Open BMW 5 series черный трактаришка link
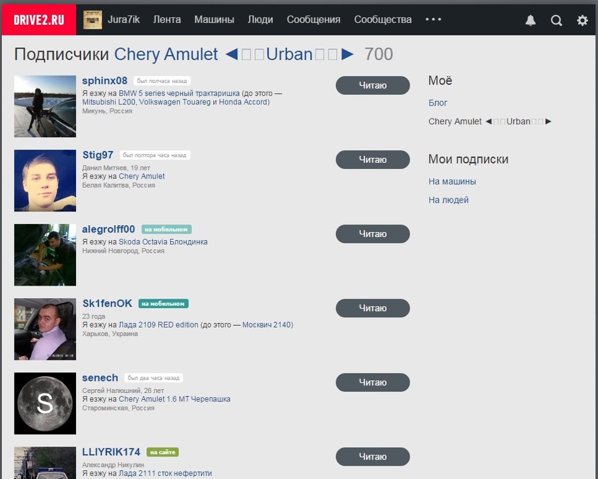The width and height of the screenshot is (598, 479). [x=179, y=93]
